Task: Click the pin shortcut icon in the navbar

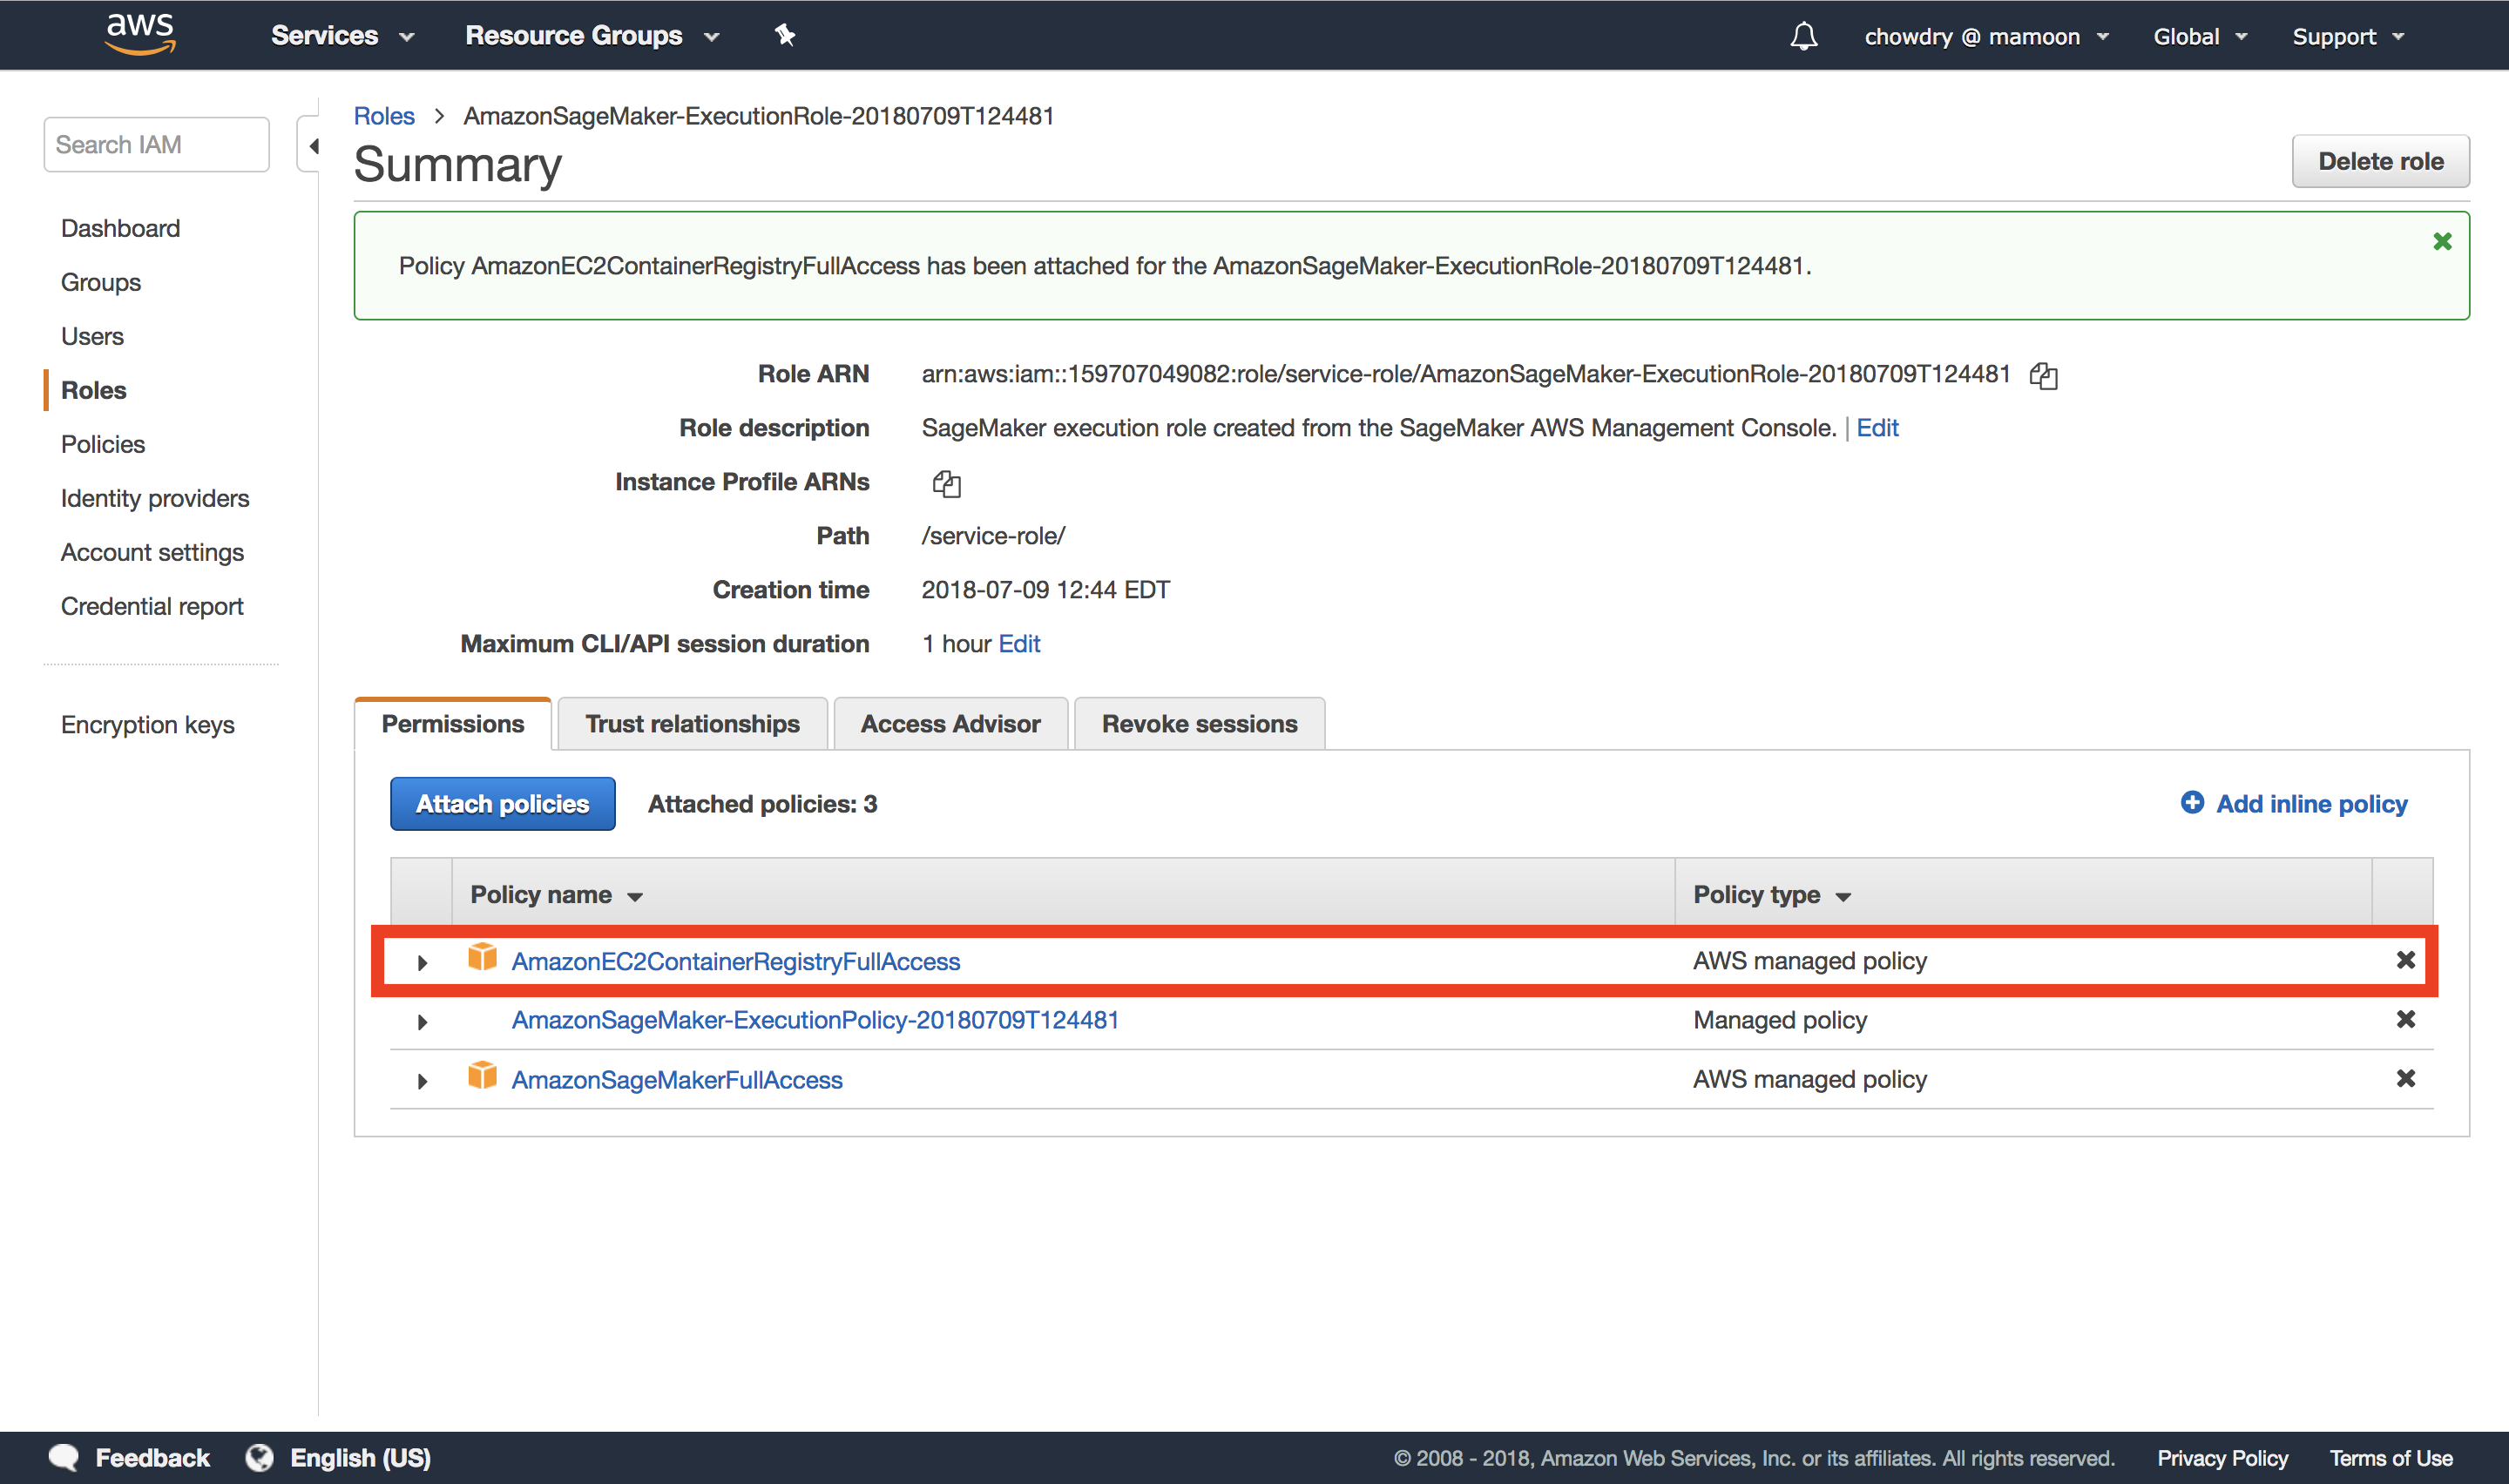Action: click(x=785, y=34)
